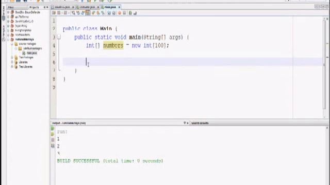Select the first editor file tab
The width and height of the screenshot is (330, 185).
click(x=62, y=7)
